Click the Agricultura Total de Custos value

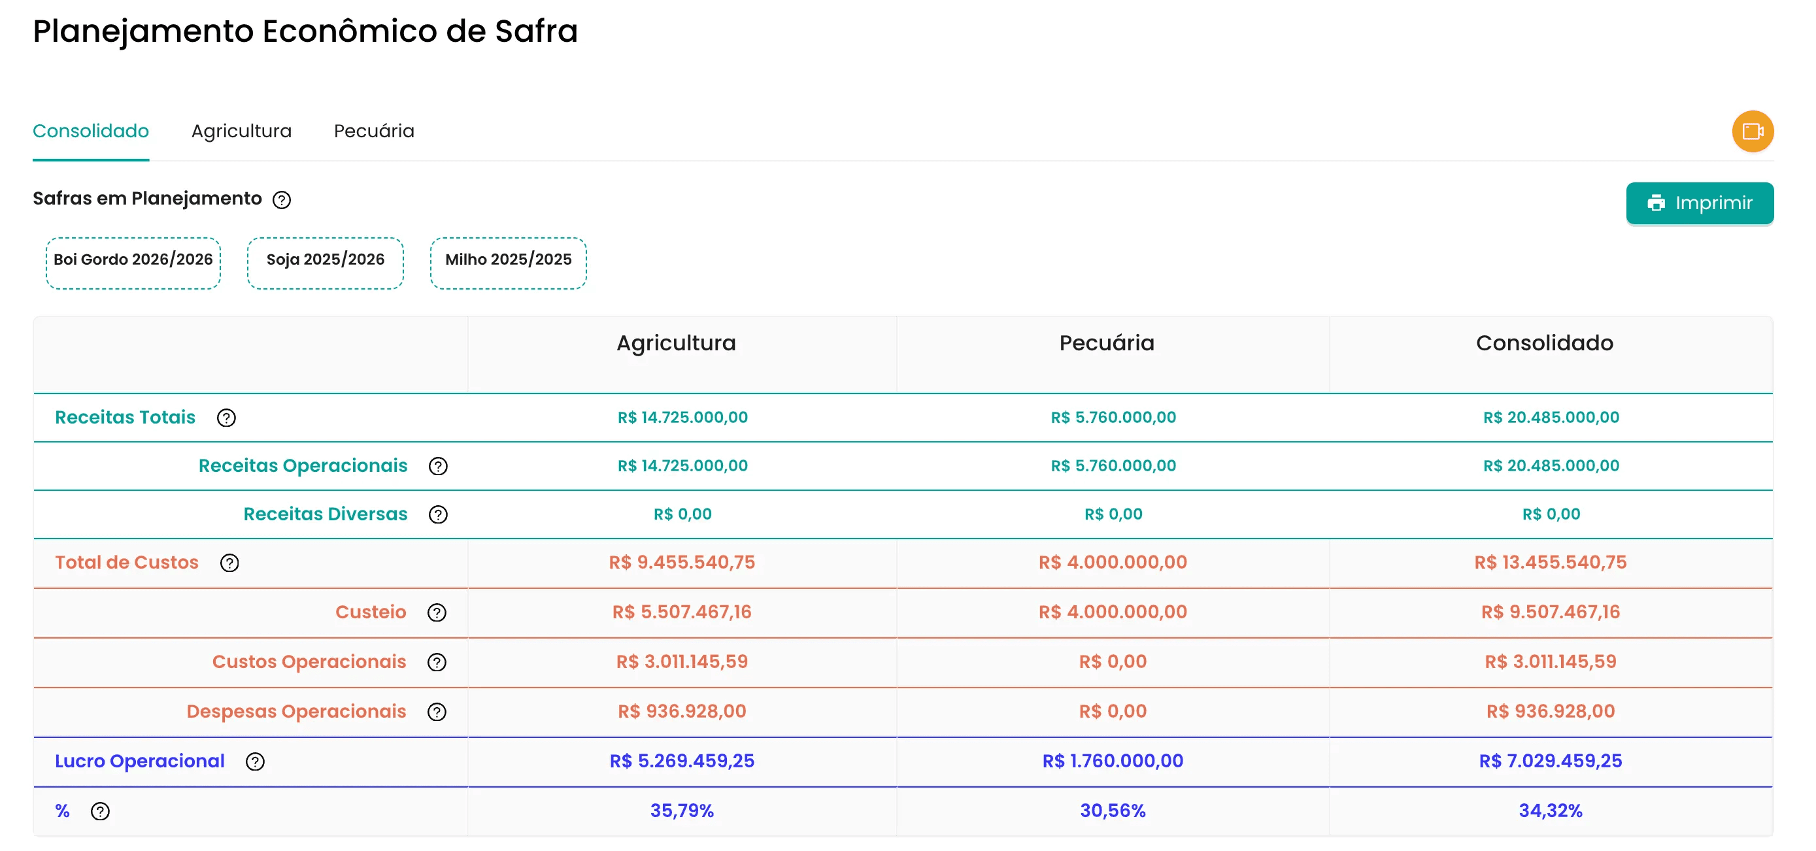(682, 563)
